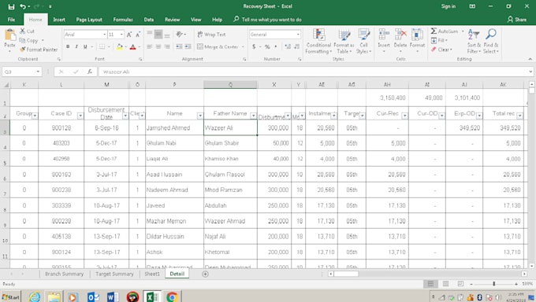Click the Insert Function fx icon
536x302 pixels.
click(x=90, y=72)
